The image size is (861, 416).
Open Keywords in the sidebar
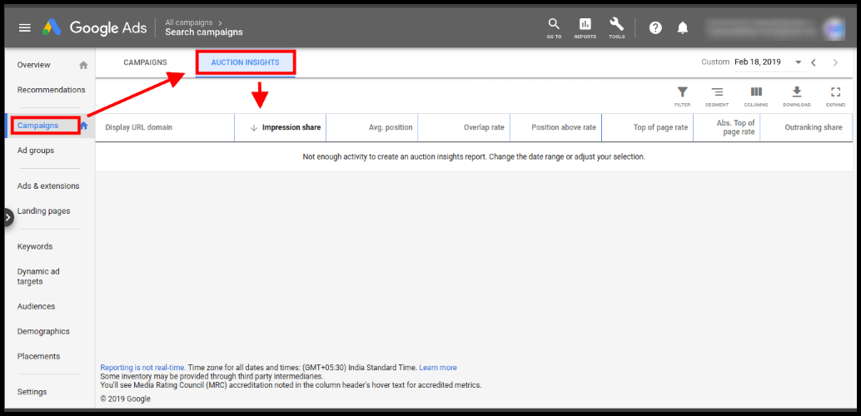pos(35,246)
